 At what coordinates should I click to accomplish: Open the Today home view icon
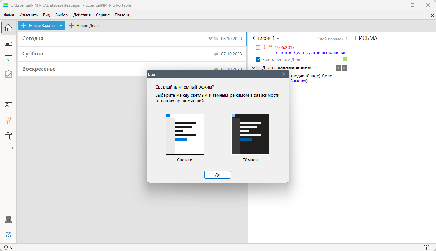tap(8, 27)
